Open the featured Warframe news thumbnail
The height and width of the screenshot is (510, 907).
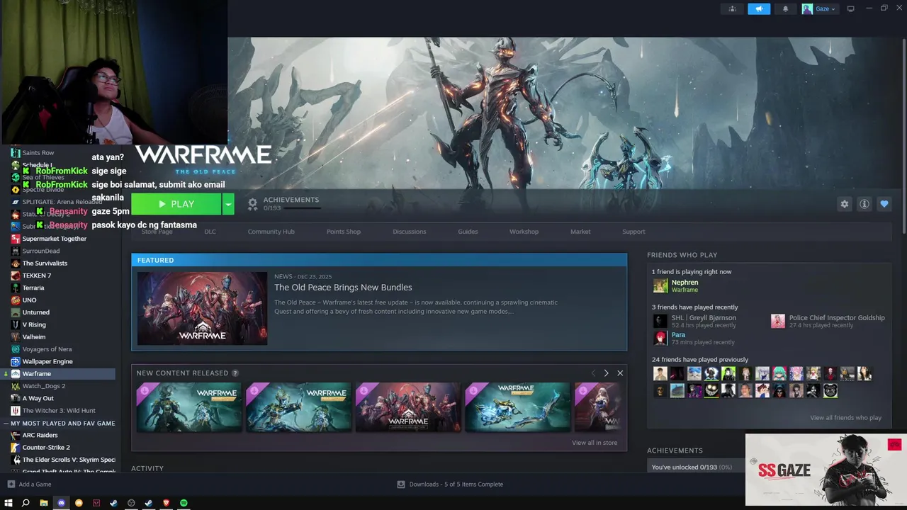point(202,309)
